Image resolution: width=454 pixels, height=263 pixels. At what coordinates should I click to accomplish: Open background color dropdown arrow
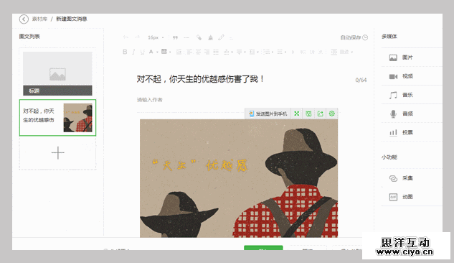(170, 52)
